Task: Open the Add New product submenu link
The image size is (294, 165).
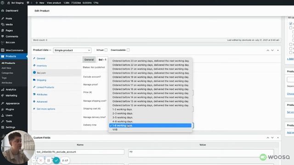Action: click(x=6, y=68)
